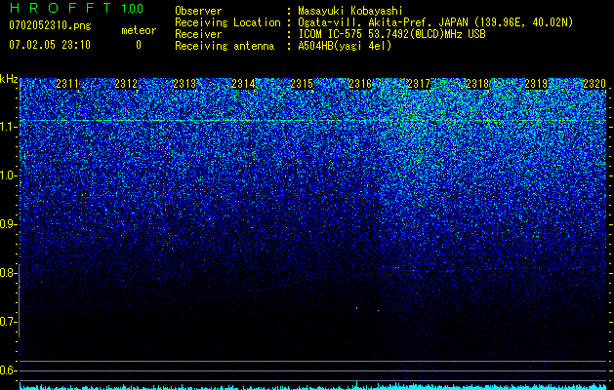Image resolution: width=614 pixels, height=390 pixels.
Task: Click time marker 2315
Action: 302,84
